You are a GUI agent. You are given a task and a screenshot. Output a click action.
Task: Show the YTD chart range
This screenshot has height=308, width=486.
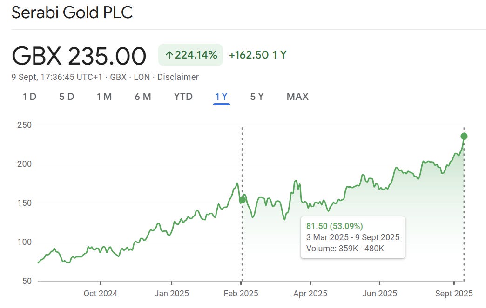click(x=183, y=97)
